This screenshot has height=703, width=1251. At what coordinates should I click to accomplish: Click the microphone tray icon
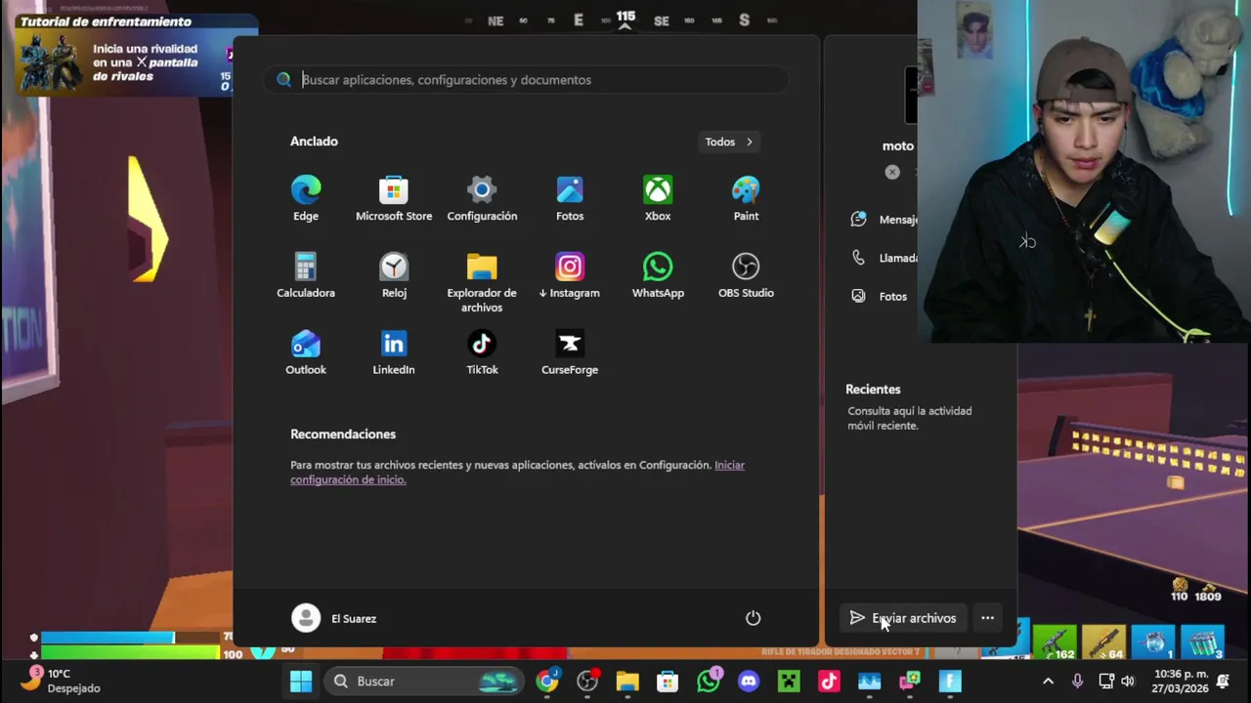1077,682
